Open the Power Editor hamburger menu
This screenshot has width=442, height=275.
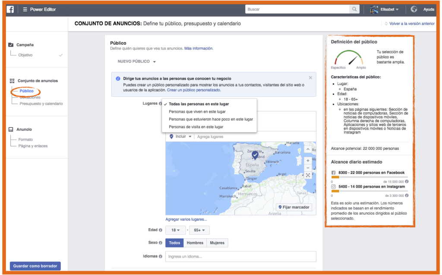(x=25, y=9)
